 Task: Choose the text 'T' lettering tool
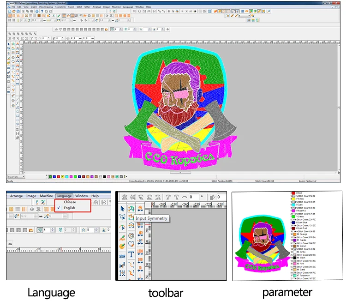[131, 254]
